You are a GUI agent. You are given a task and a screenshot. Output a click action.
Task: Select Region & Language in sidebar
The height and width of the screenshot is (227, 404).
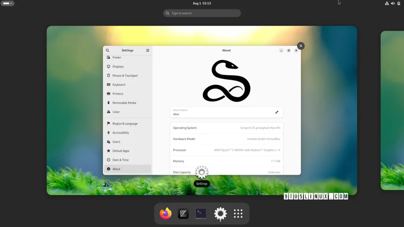tap(125, 124)
